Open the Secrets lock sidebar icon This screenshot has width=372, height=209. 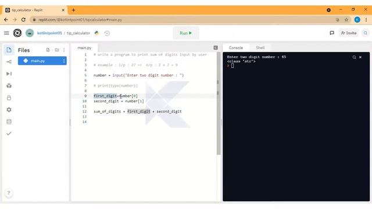tap(9, 98)
